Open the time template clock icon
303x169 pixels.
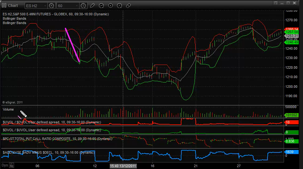pyautogui.click(x=83, y=6)
